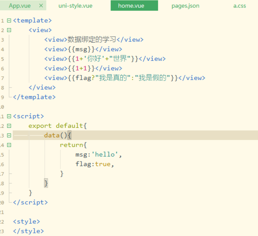Screen dimensions: 258x236
Task: Click the return keyword on line 14
Action: click(71, 145)
